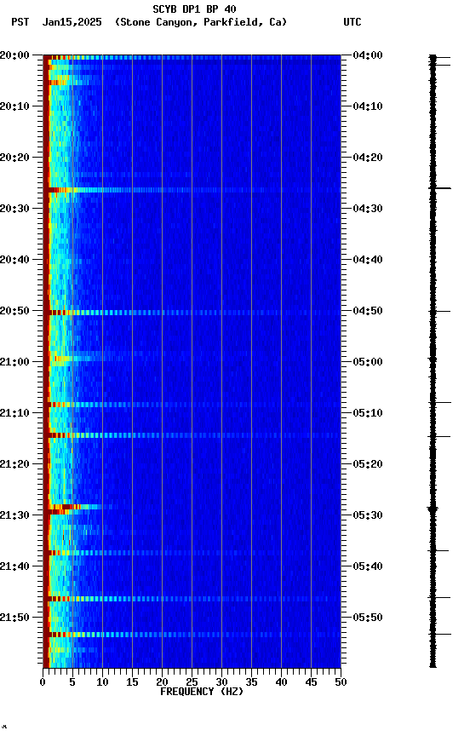Viewport: 470px width, 736px height.
Task: Click frequency axis label 40
Action: pos(281,682)
